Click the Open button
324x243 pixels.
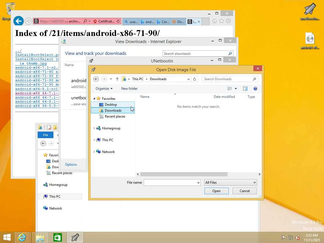pos(216,191)
